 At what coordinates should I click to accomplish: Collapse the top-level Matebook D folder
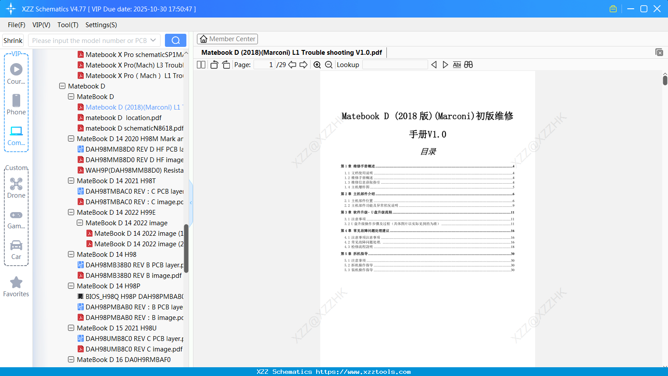62,86
